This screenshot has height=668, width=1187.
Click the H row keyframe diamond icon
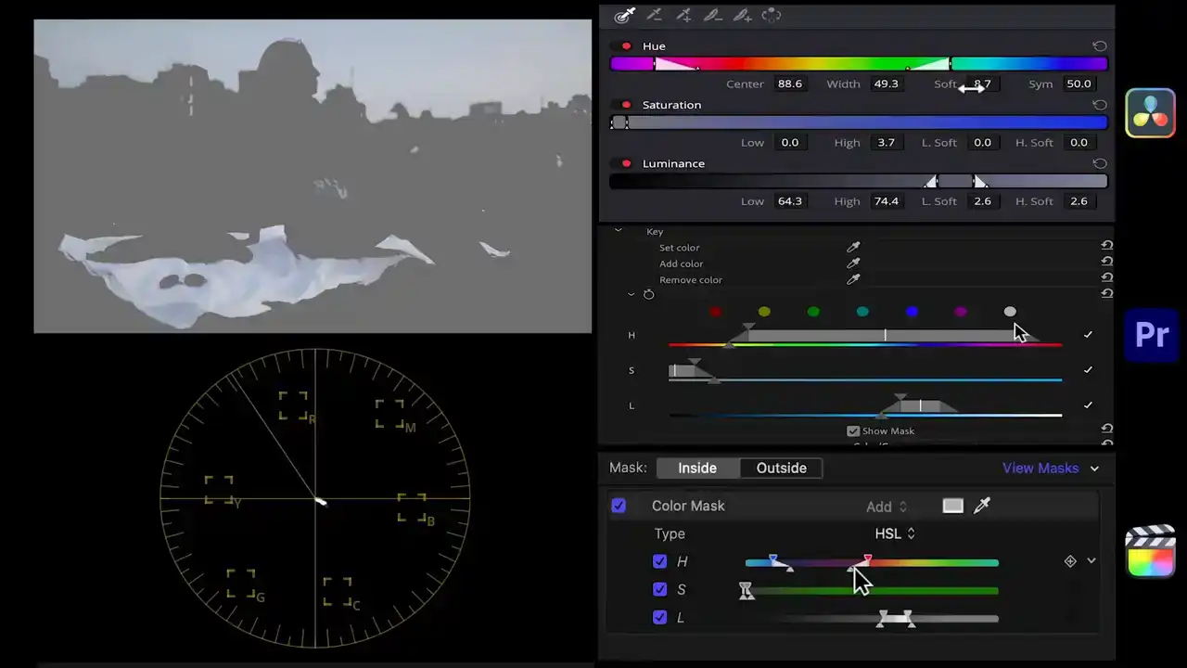click(x=1070, y=561)
